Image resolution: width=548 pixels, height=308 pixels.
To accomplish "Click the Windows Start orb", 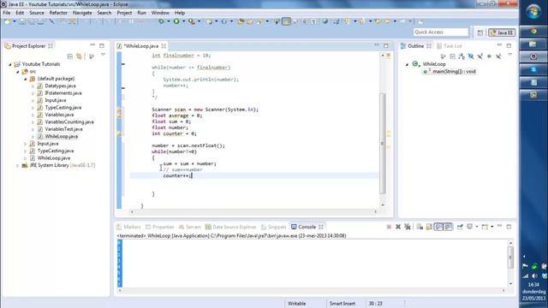I will click(533, 12).
